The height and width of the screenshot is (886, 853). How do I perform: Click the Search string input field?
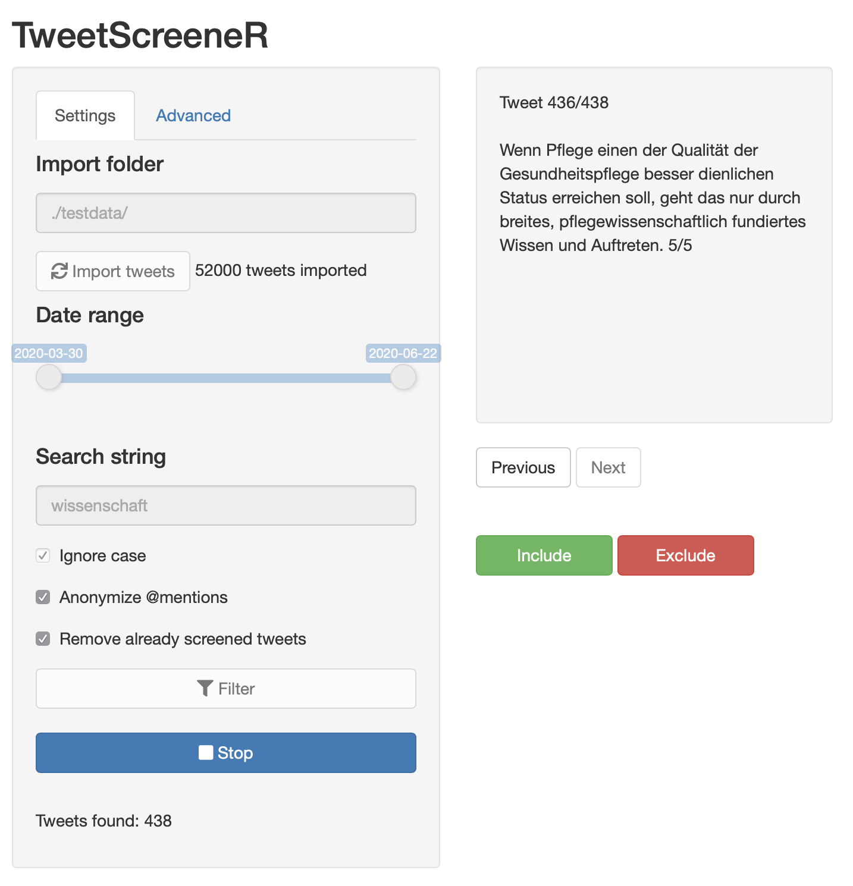[x=226, y=505]
